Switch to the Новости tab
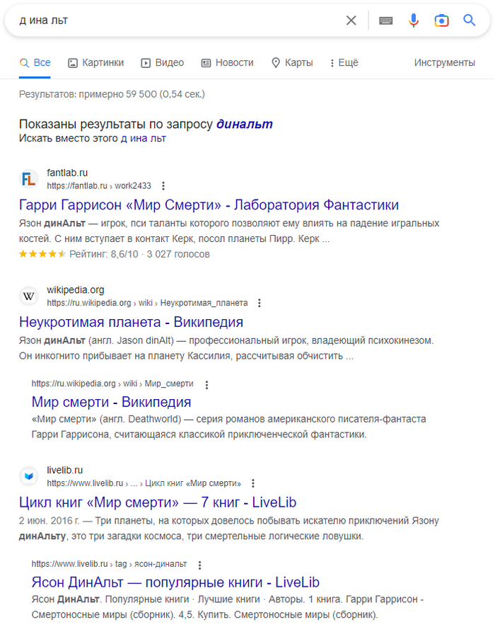The width and height of the screenshot is (495, 639). click(227, 63)
